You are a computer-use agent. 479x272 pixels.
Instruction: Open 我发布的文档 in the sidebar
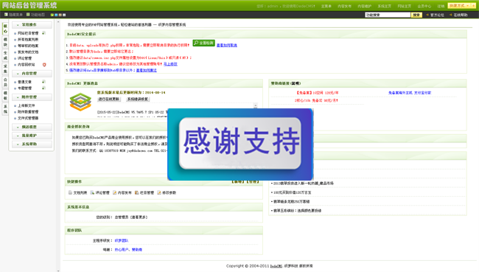click(x=28, y=52)
